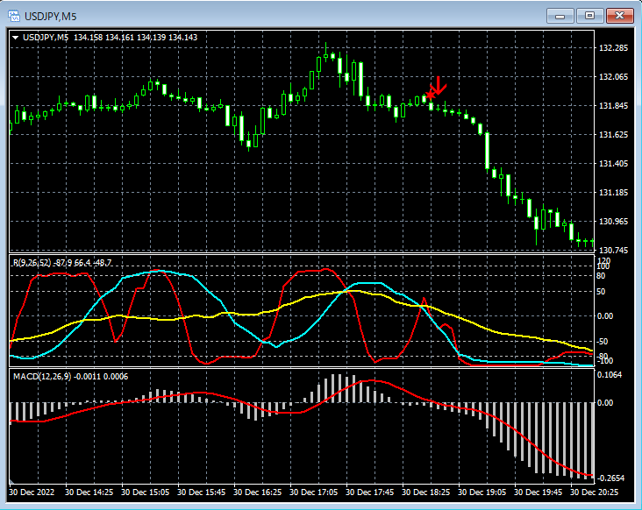Click the 131.625 price scale label

click(613, 135)
